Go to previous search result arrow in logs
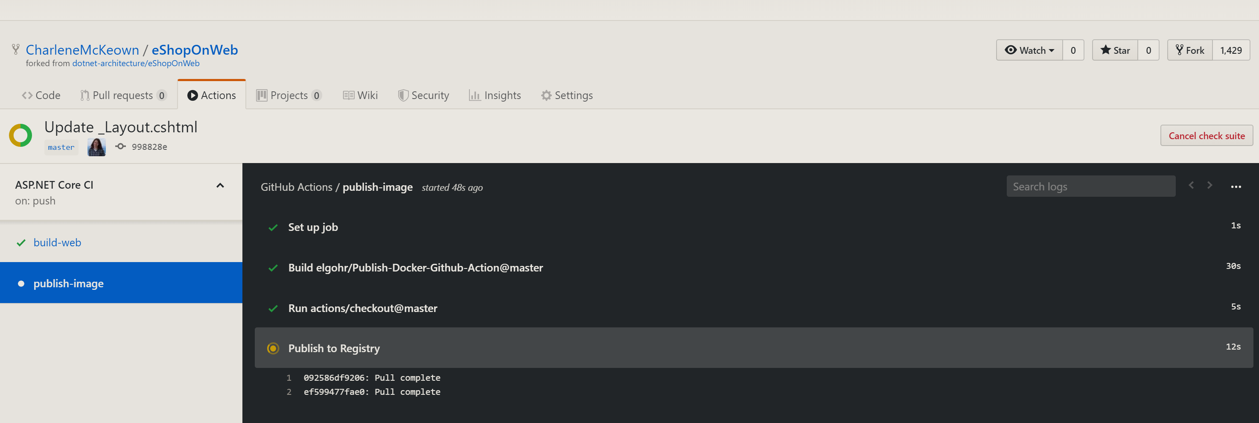This screenshot has width=1259, height=423. click(1191, 185)
